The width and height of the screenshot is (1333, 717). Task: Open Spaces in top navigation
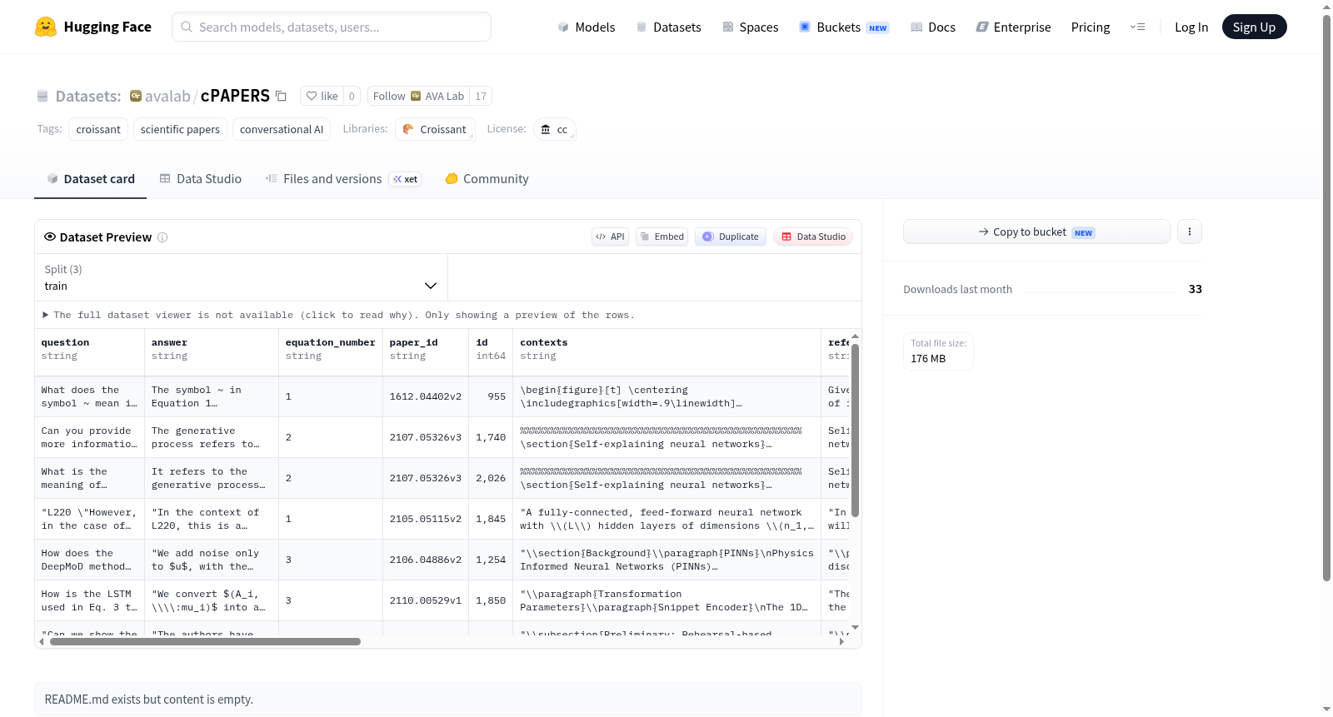click(751, 27)
